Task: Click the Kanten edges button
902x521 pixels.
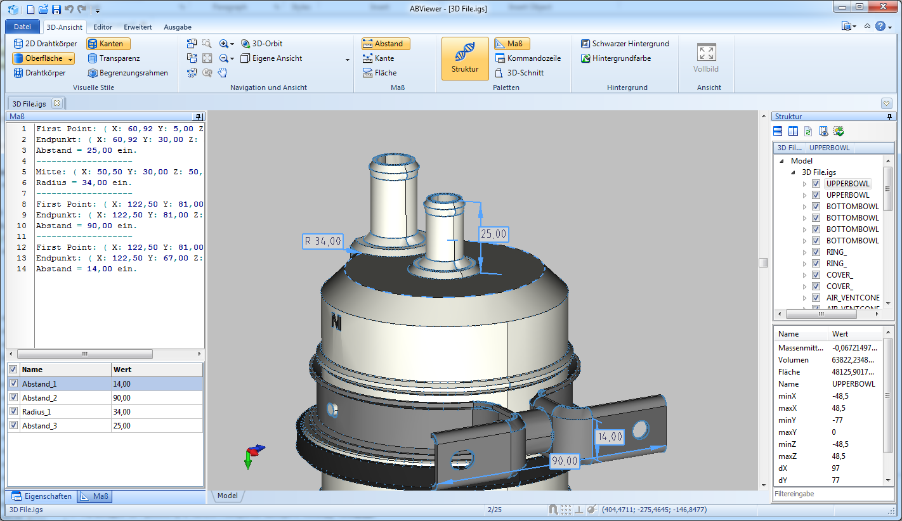Action: pyautogui.click(x=108, y=44)
